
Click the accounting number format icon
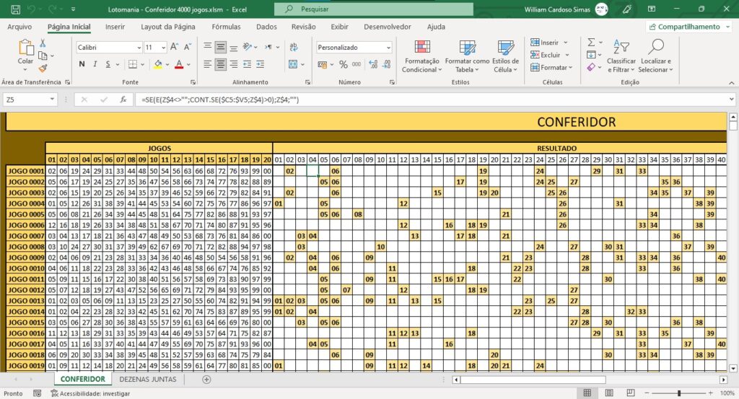[323, 64]
